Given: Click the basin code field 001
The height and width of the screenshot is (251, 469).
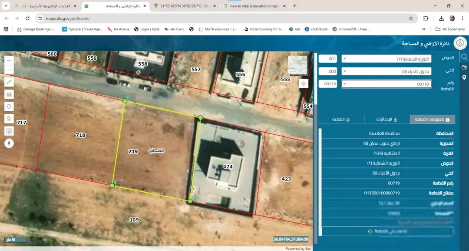Looking at the screenshot, I should tap(328, 59).
